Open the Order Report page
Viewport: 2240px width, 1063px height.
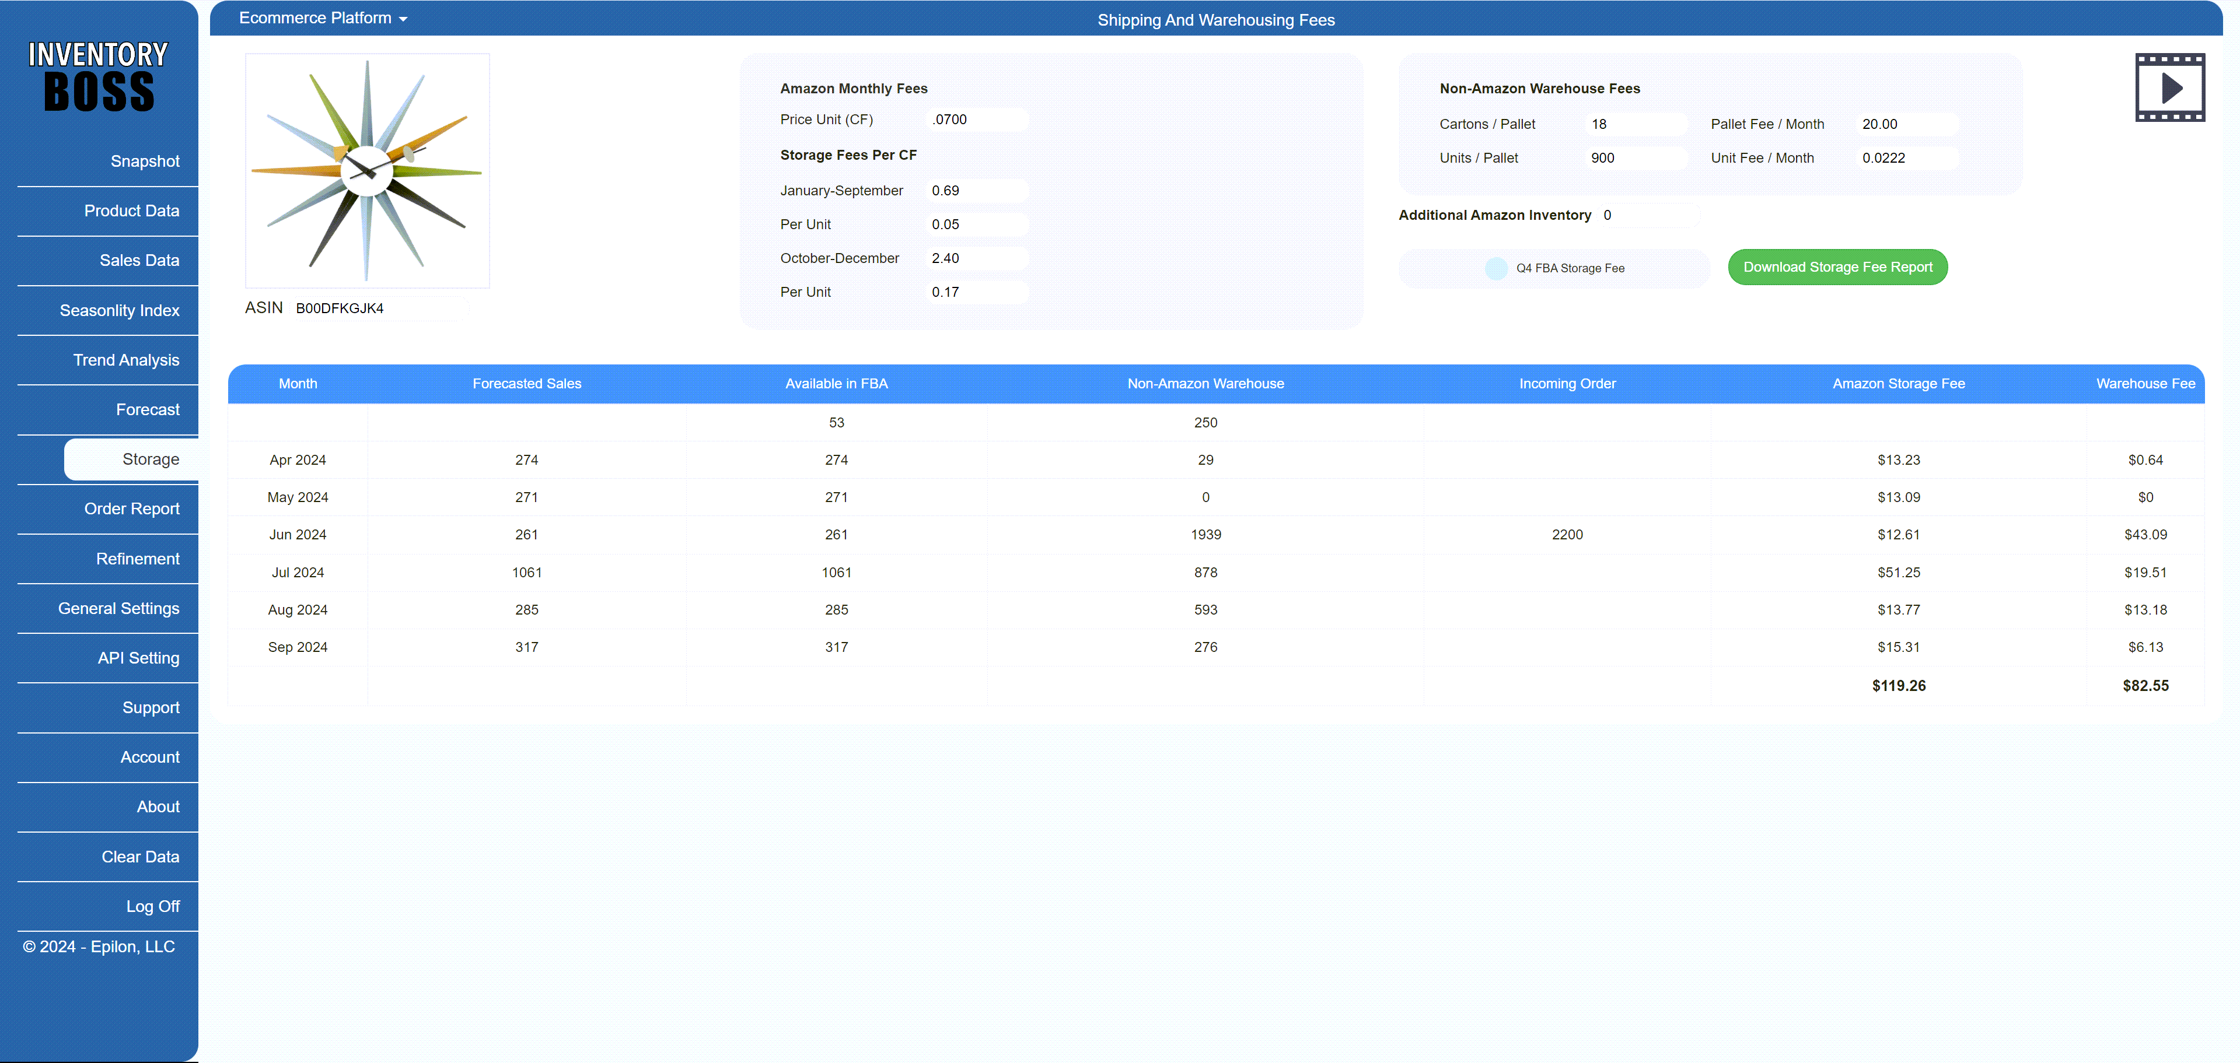pyautogui.click(x=131, y=508)
